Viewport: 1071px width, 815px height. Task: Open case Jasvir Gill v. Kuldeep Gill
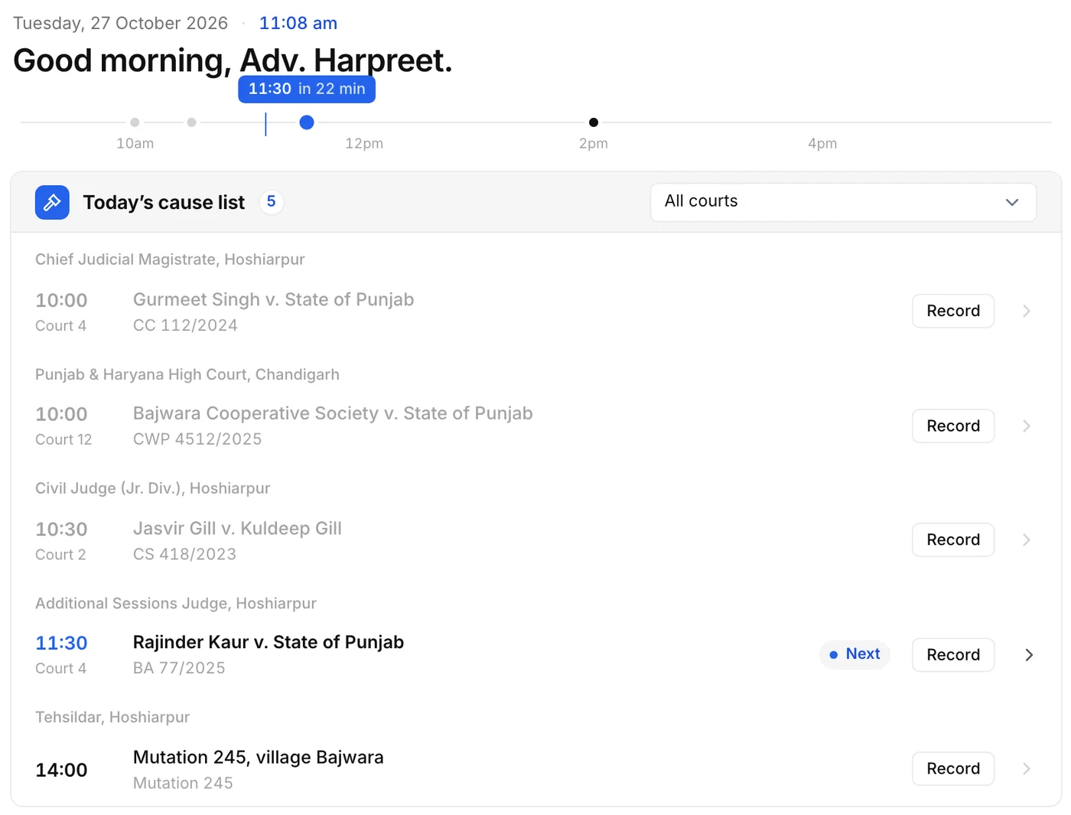point(237,528)
